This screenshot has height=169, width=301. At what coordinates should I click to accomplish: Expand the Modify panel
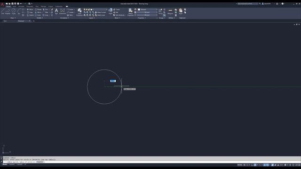40,18
